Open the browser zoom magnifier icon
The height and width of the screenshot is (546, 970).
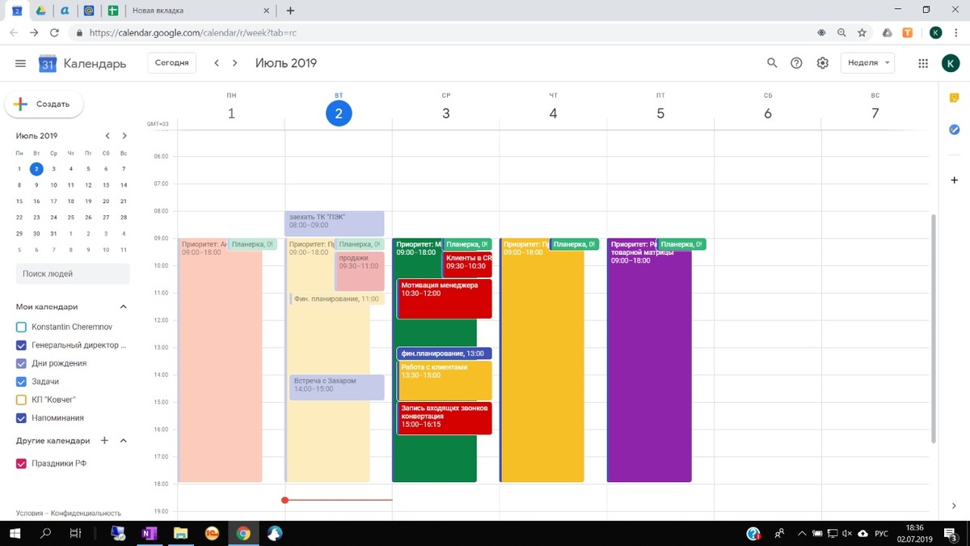841,32
